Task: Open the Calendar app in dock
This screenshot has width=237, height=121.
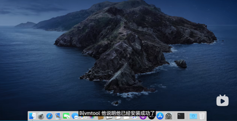Action: 109,118
